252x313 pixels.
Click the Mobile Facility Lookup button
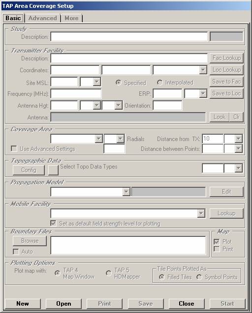tap(226, 213)
